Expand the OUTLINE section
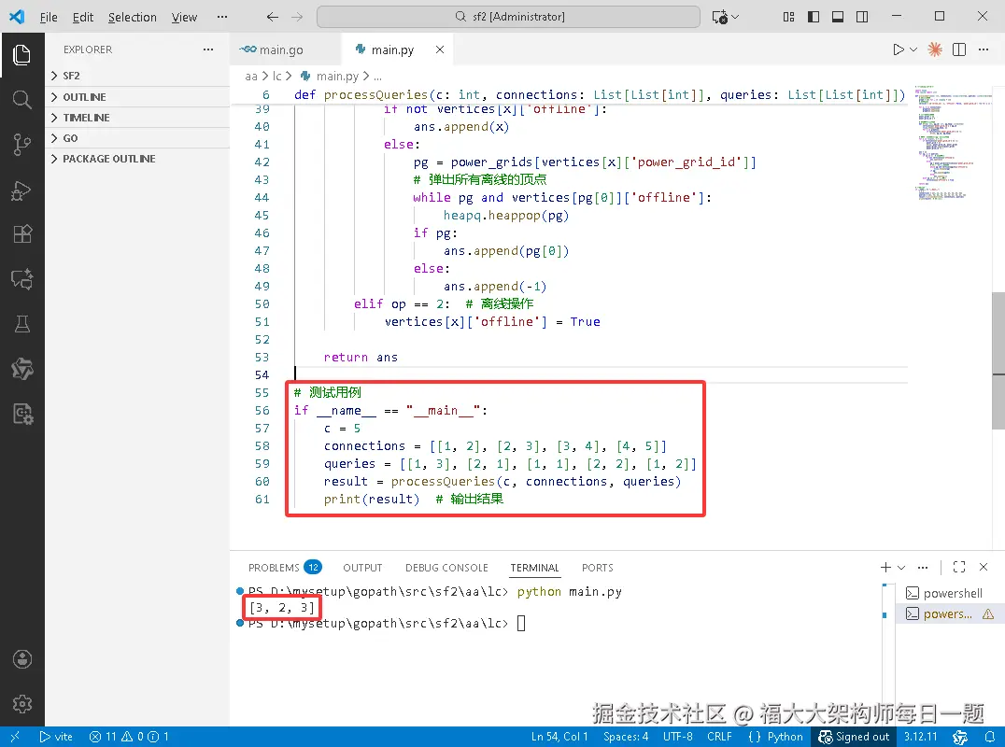1005x747 pixels. pos(137,97)
